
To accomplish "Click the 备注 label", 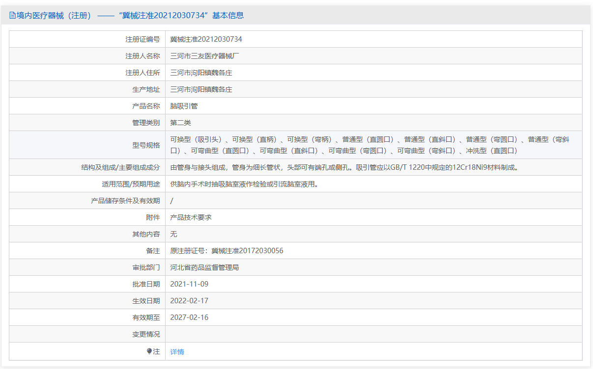I will (x=153, y=251).
